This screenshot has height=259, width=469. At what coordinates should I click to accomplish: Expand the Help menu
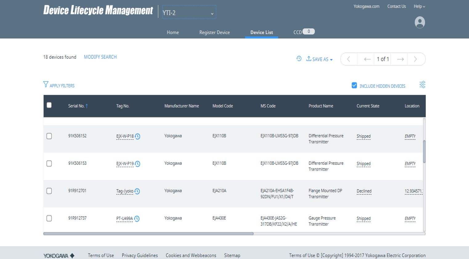[x=419, y=6]
